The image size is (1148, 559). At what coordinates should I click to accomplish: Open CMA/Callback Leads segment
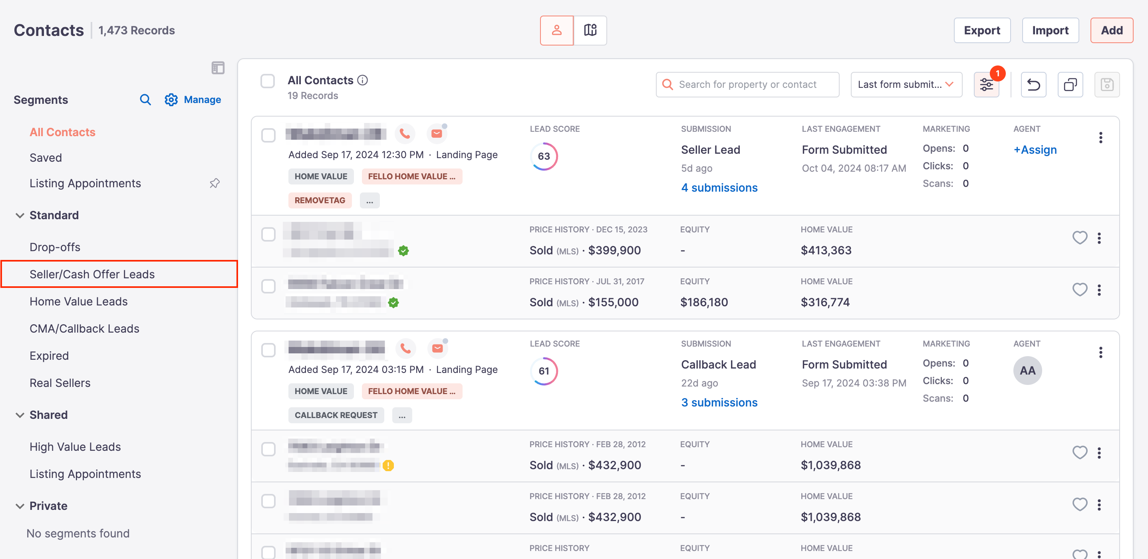point(84,329)
